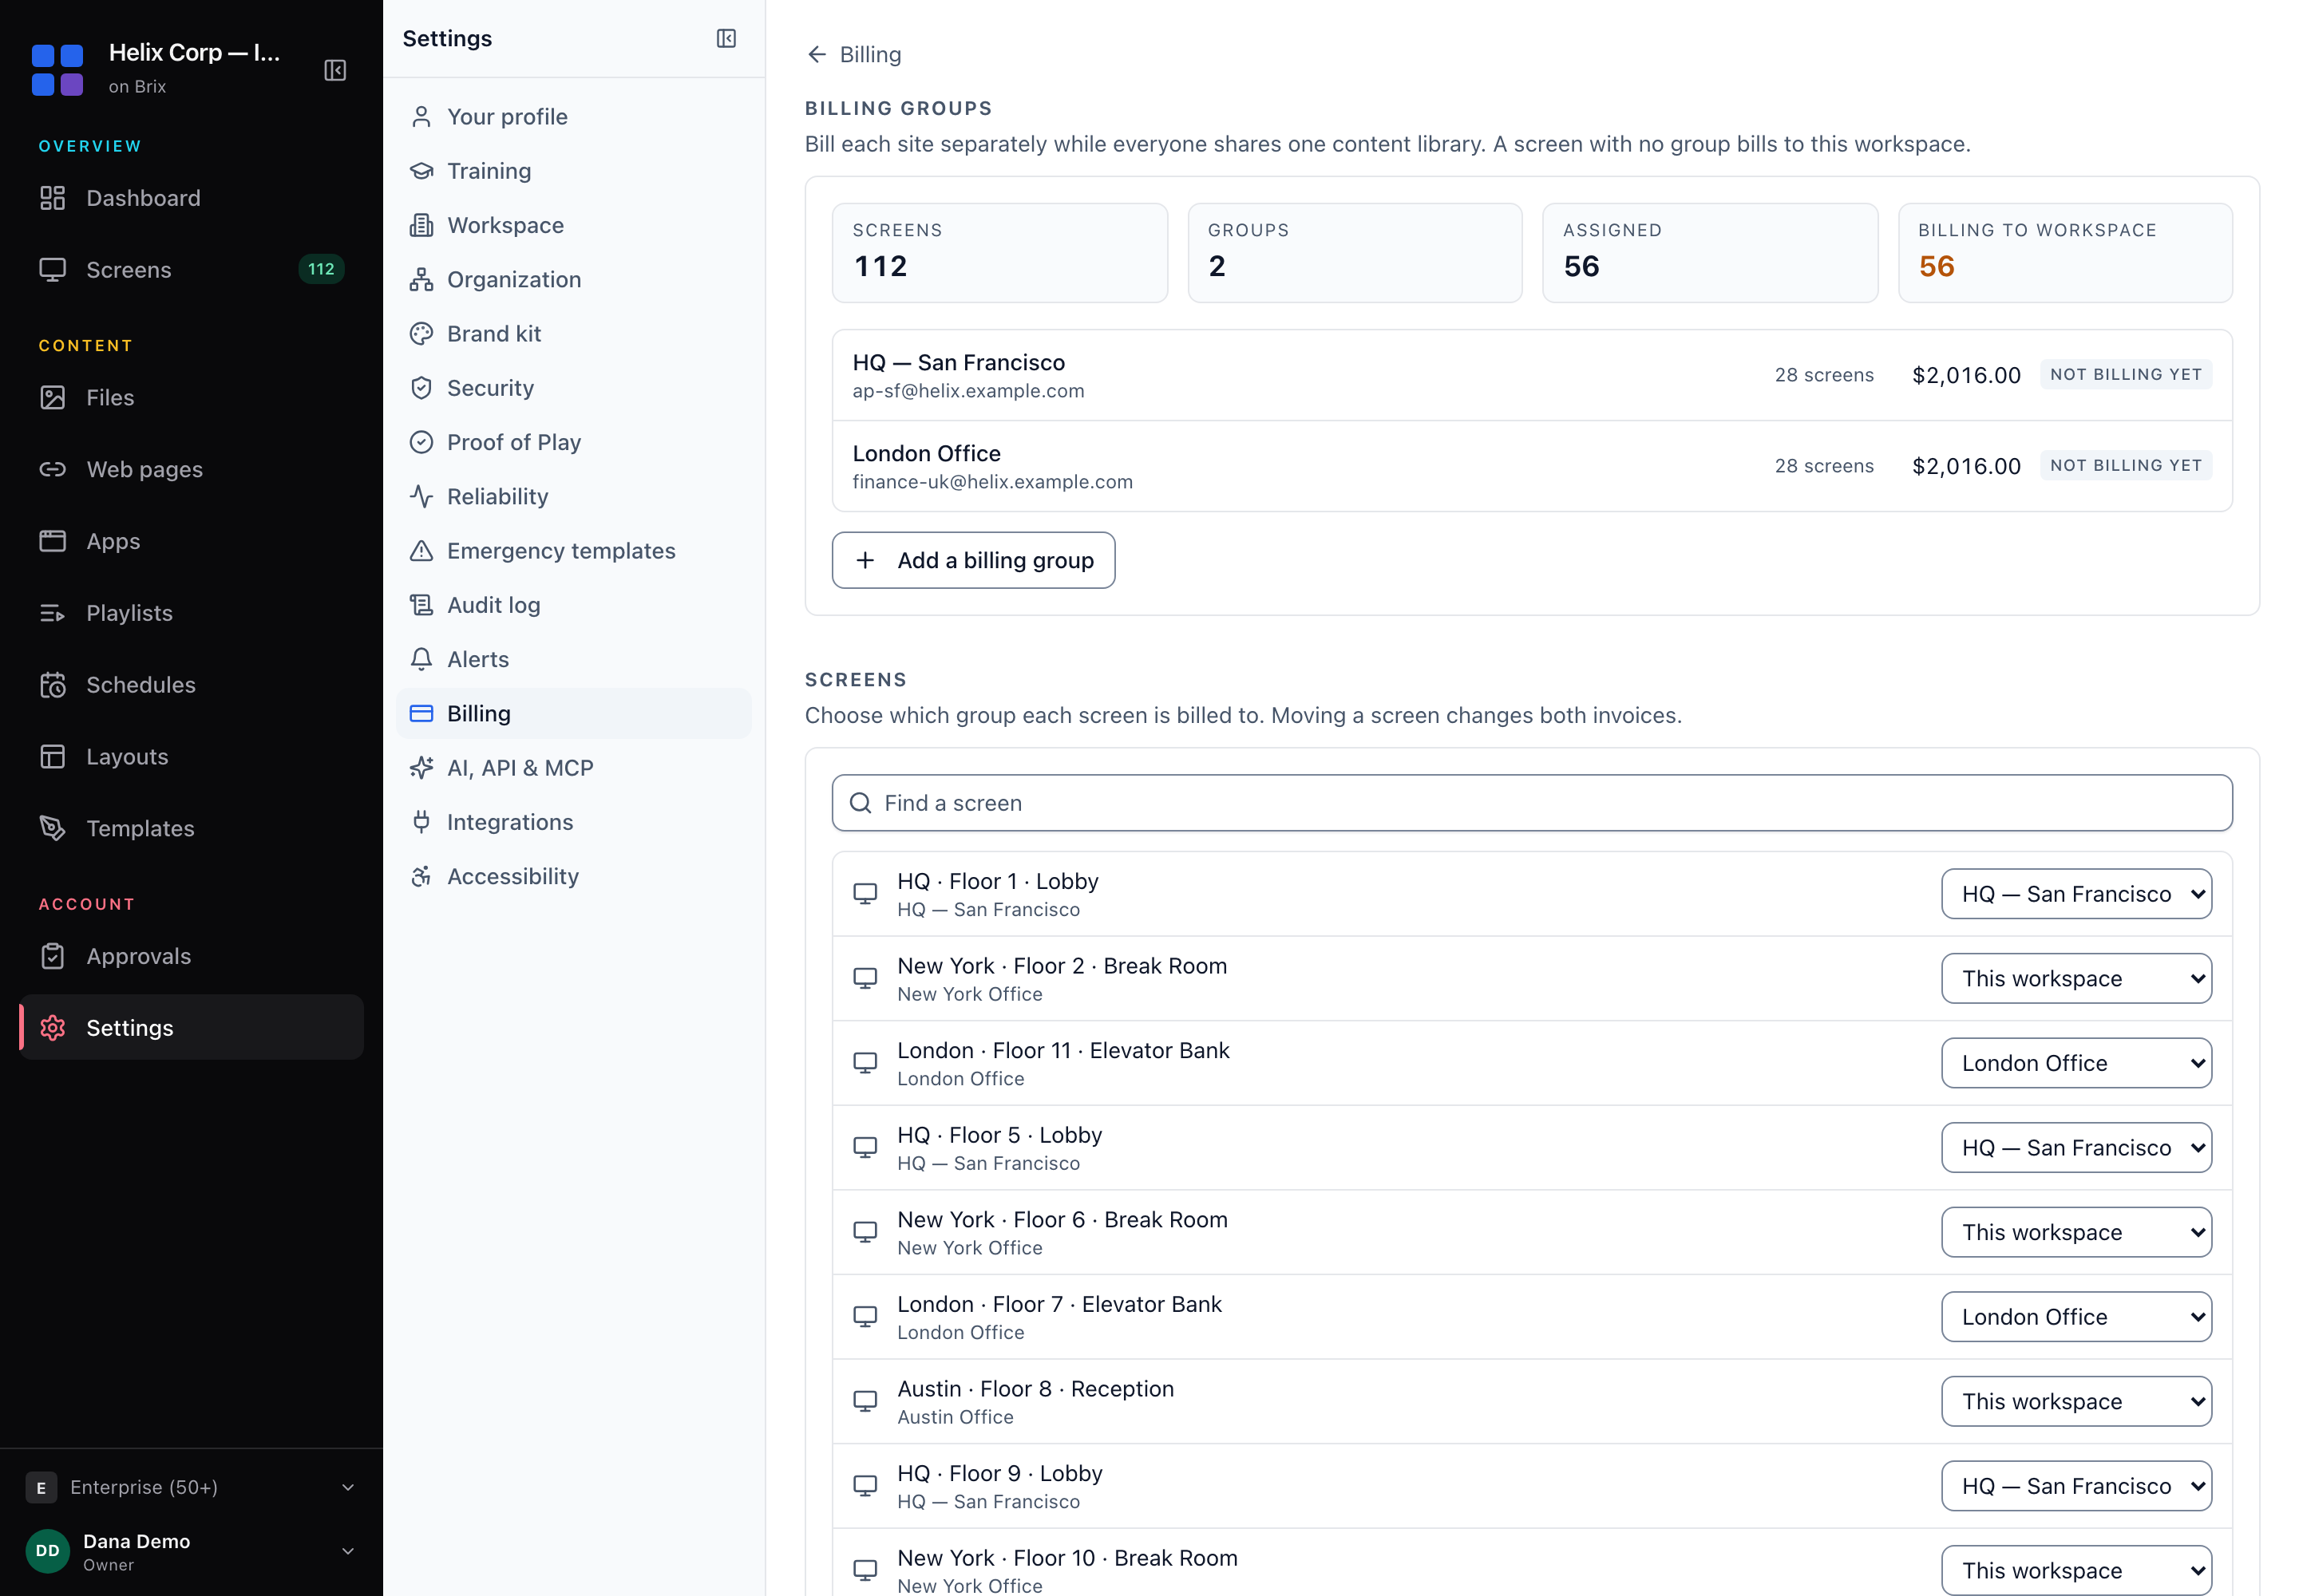Image resolution: width=2299 pixels, height=1596 pixels.
Task: Expand the Enterprise (50+) plan selector
Action: [x=191, y=1487]
